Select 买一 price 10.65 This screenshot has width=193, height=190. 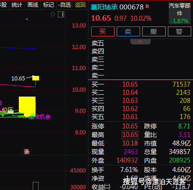coord(130,84)
